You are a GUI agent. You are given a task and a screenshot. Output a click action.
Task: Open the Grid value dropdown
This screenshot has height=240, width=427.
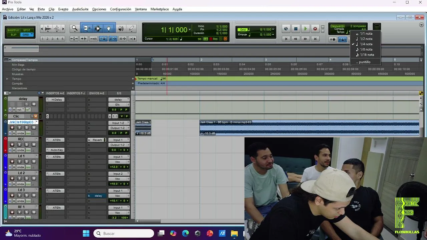pos(273,29)
